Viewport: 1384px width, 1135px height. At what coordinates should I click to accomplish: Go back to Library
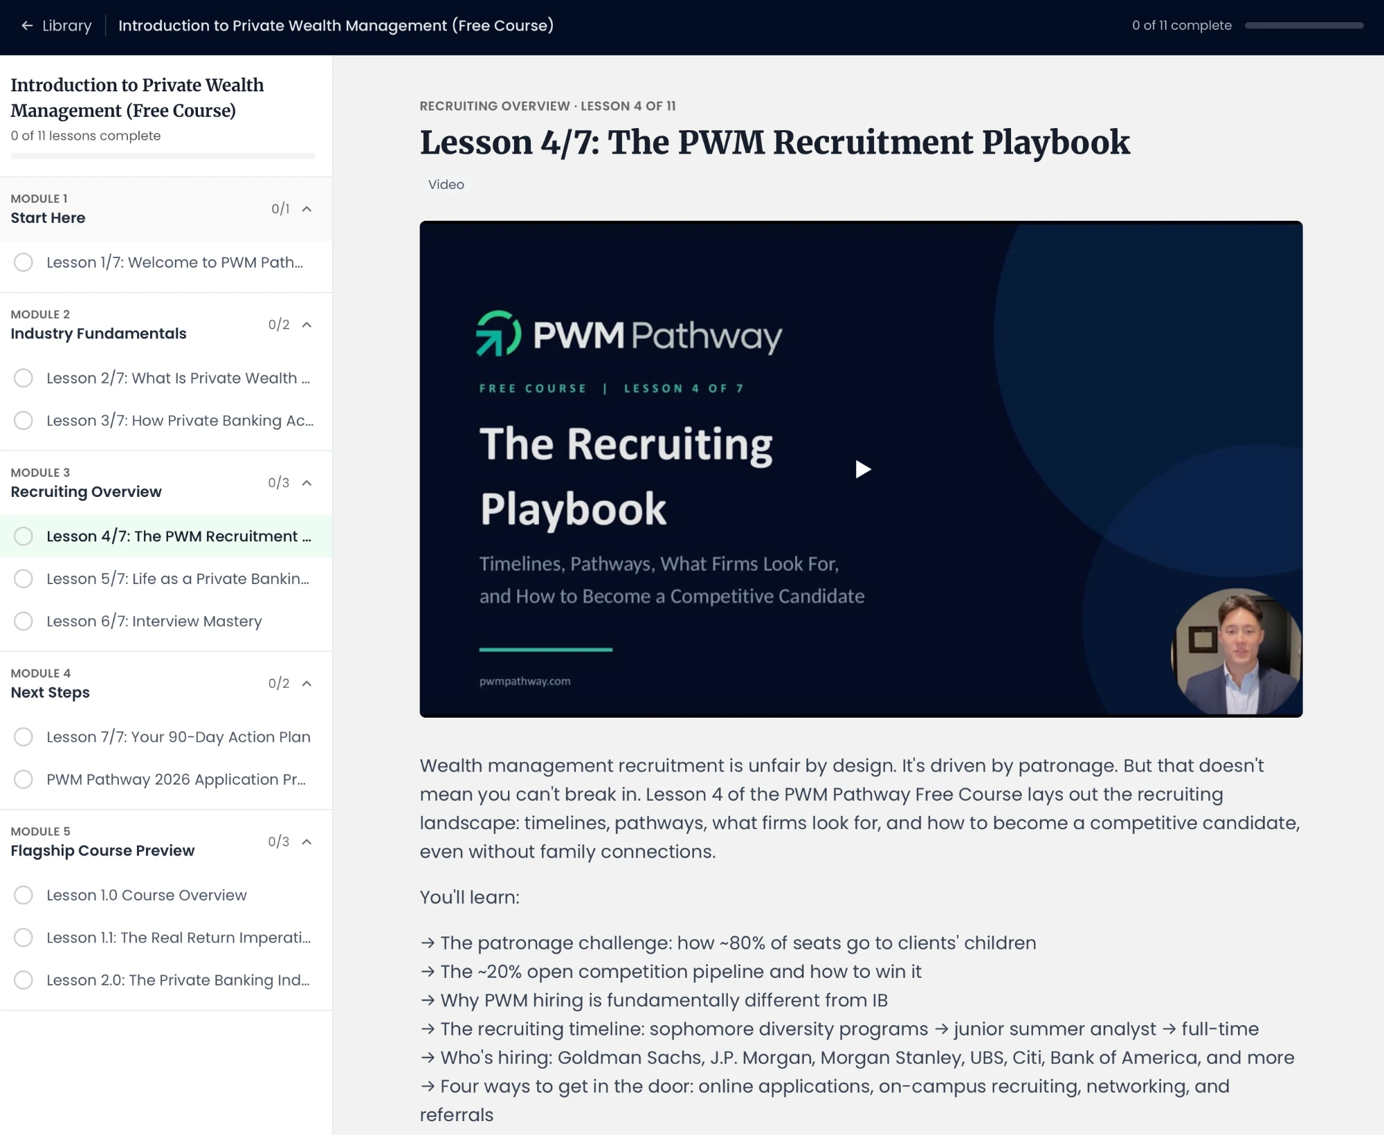[56, 26]
